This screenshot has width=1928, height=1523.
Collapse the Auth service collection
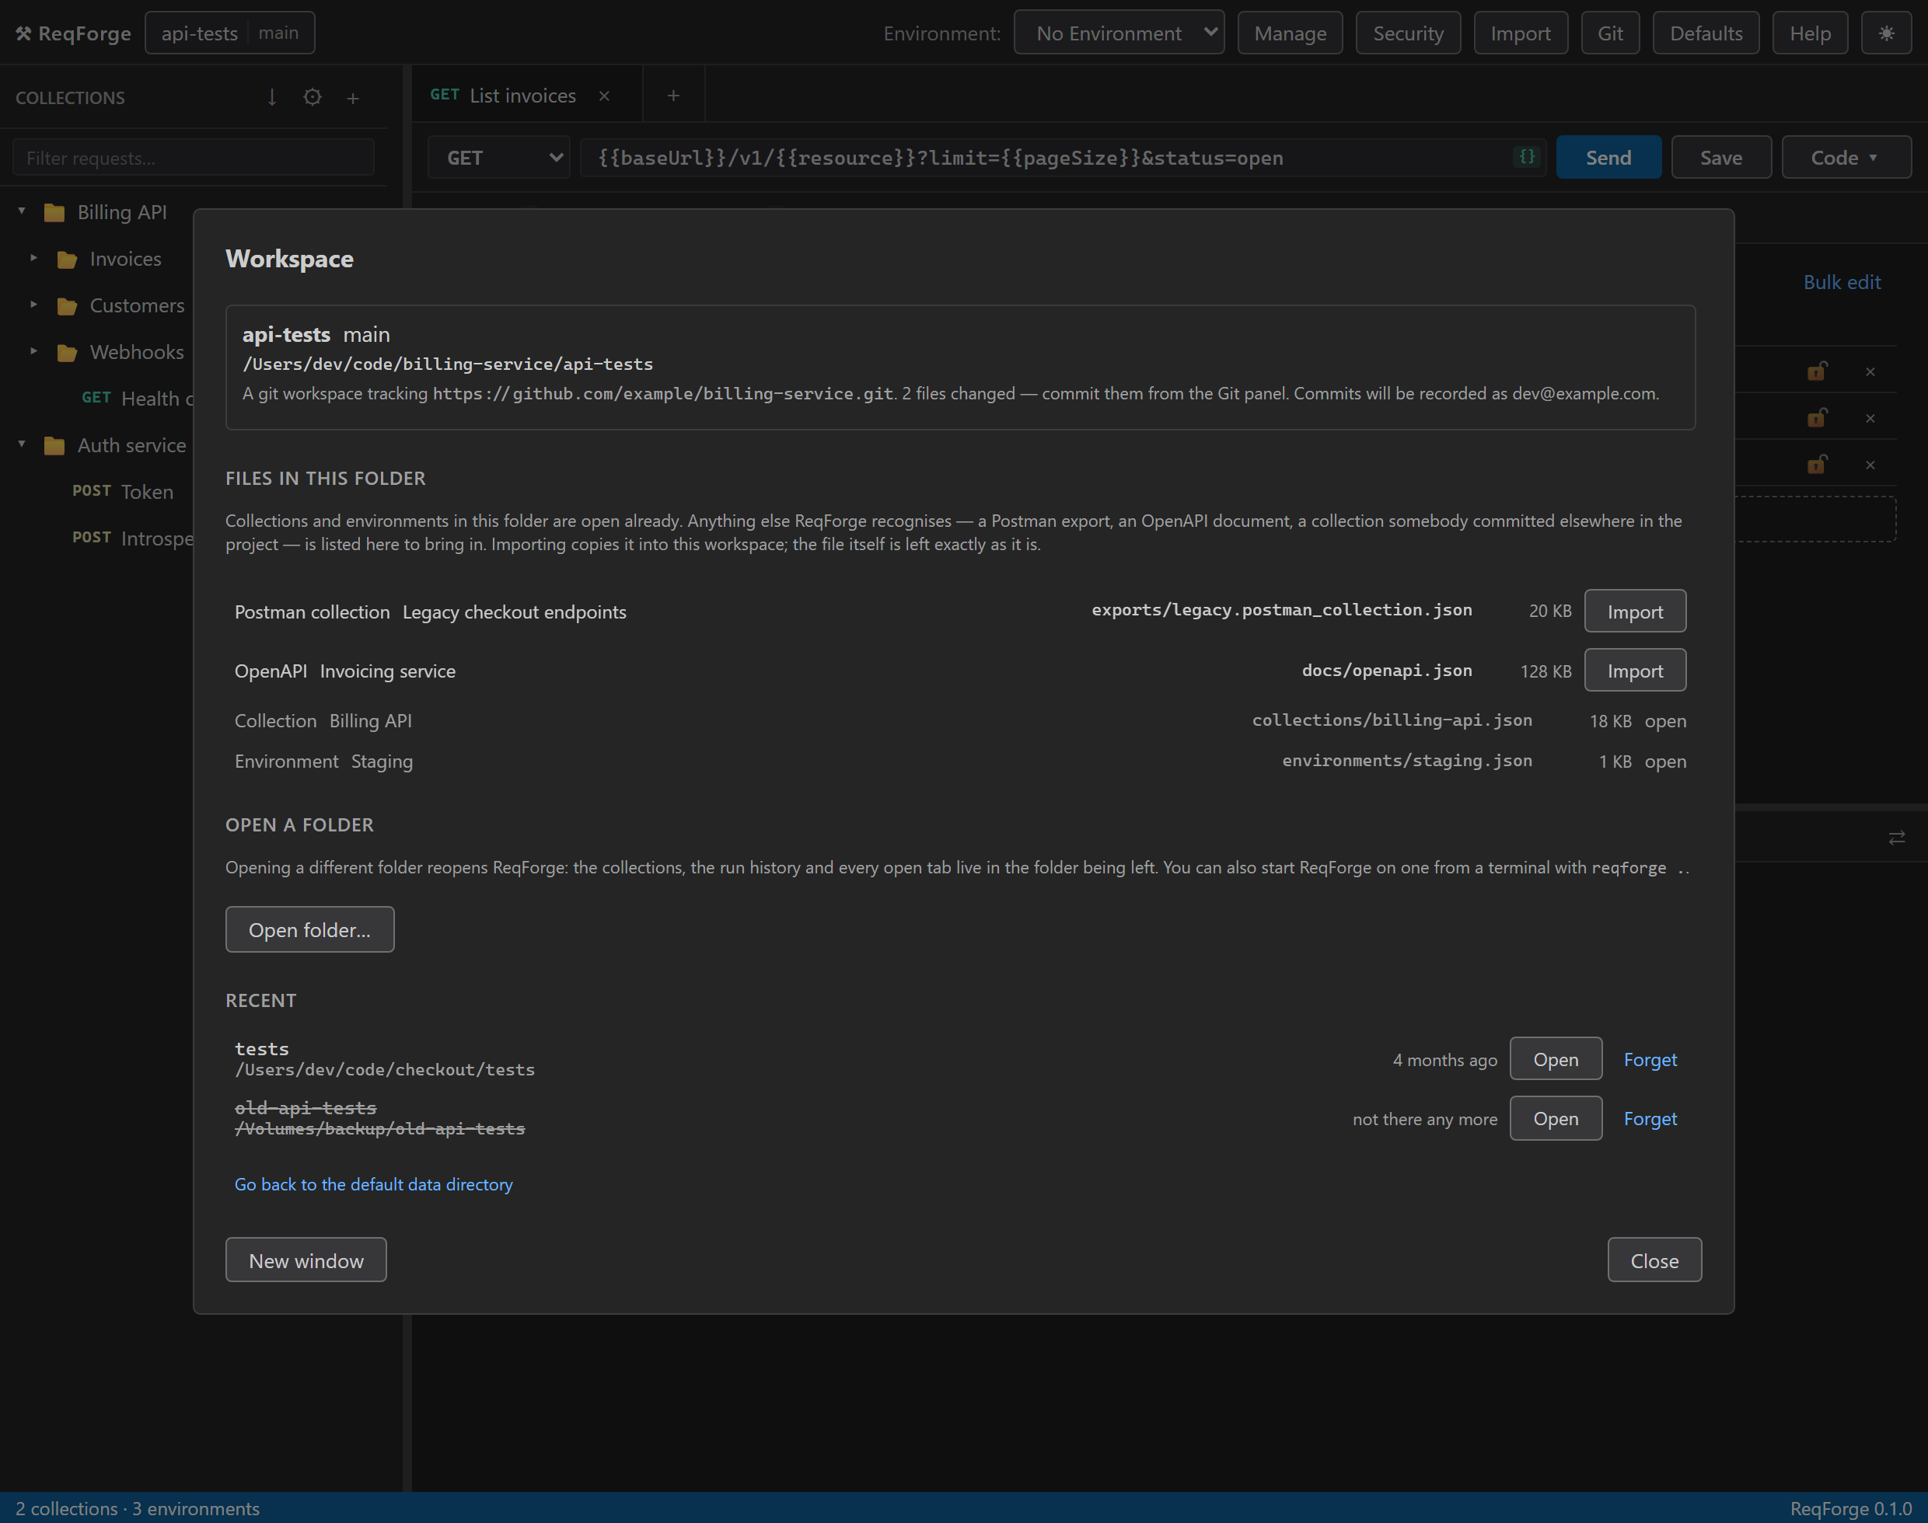[x=22, y=444]
